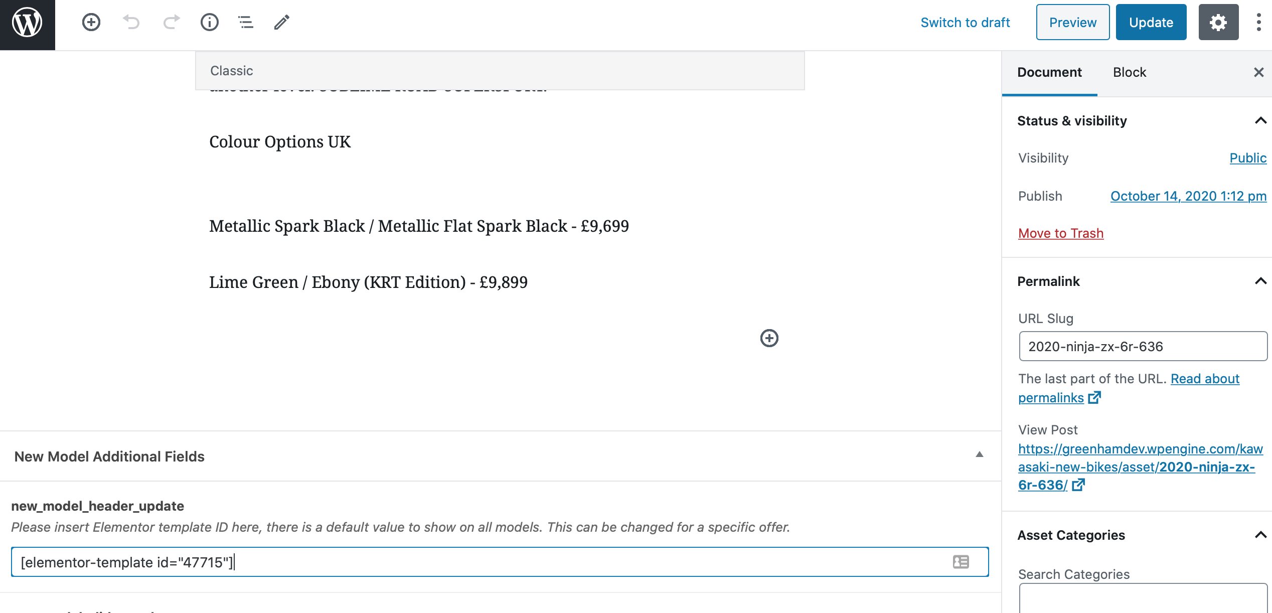Open the block navigation list icon
This screenshot has width=1272, height=613.
(245, 23)
